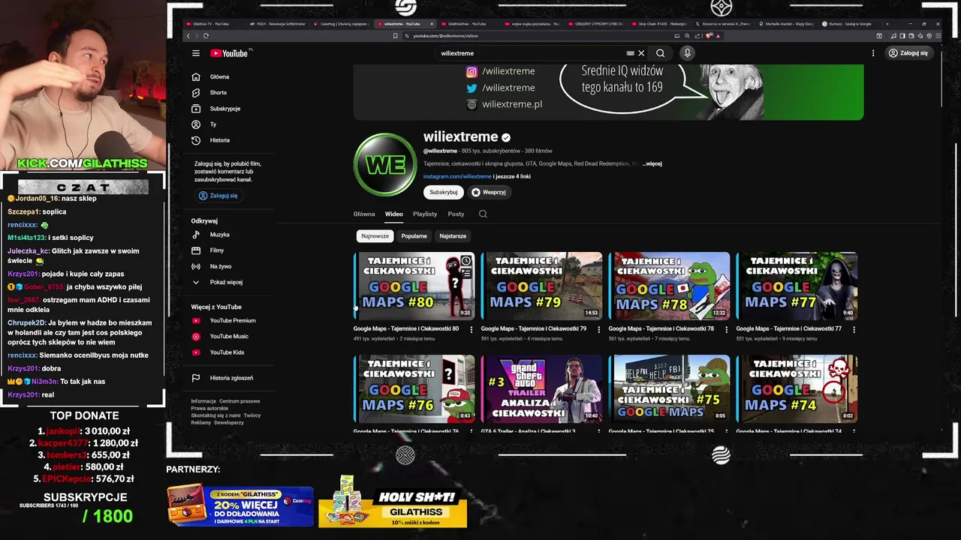
Task: Click video title Google Maps Ciekawostki 79
Action: point(534,328)
